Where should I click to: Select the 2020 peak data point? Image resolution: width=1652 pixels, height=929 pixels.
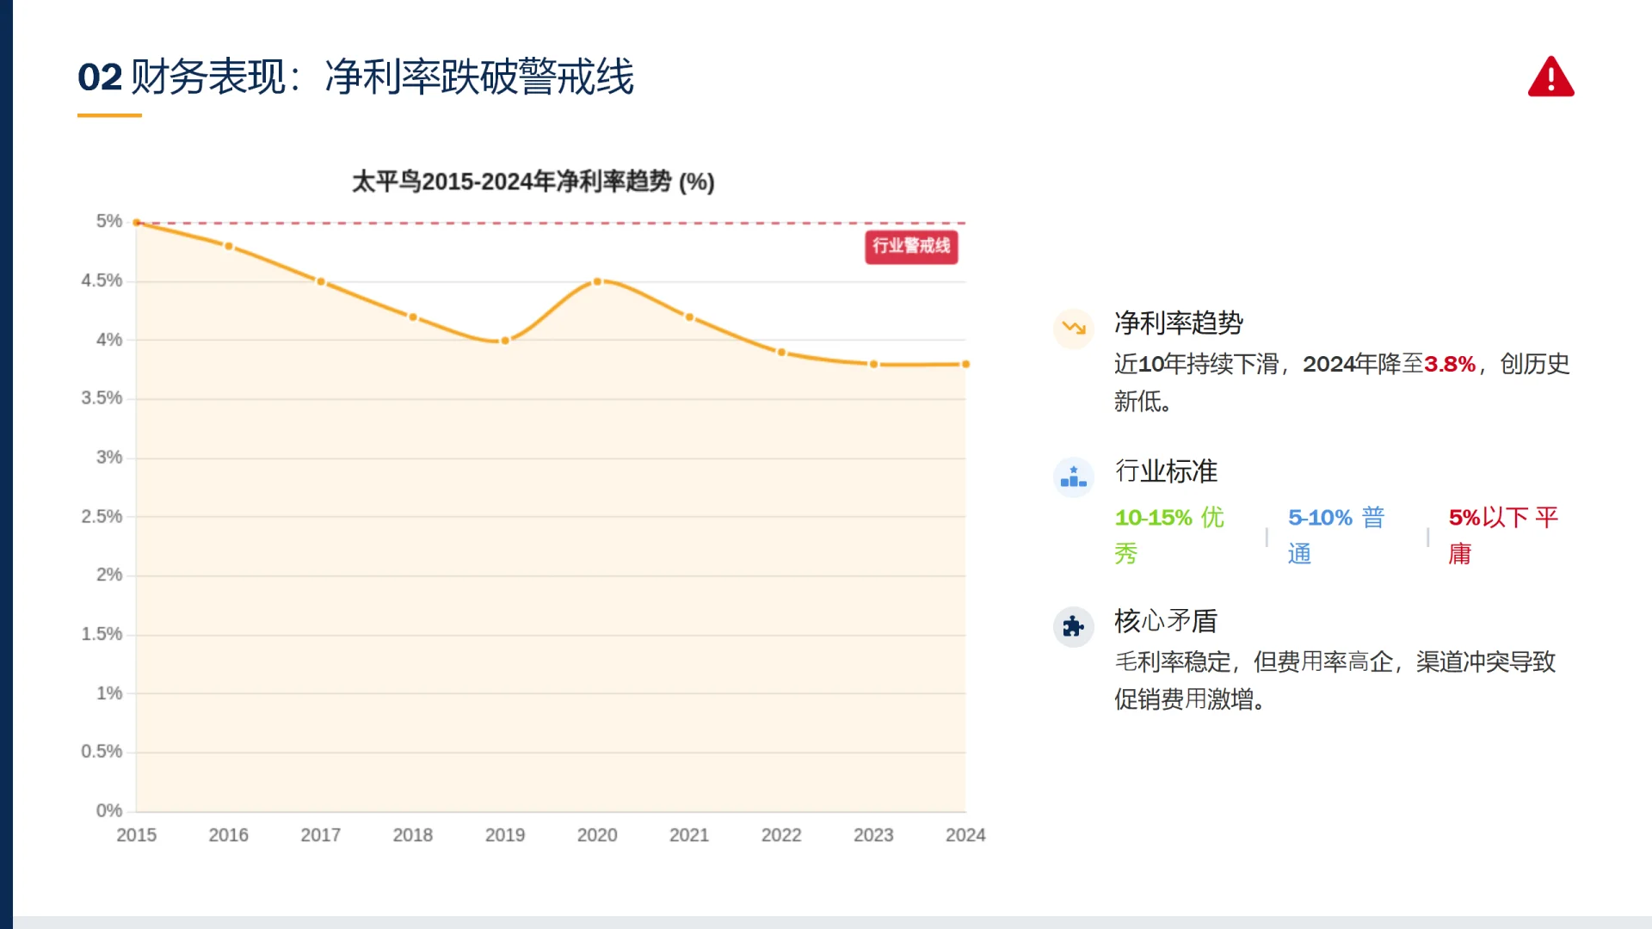pos(597,282)
